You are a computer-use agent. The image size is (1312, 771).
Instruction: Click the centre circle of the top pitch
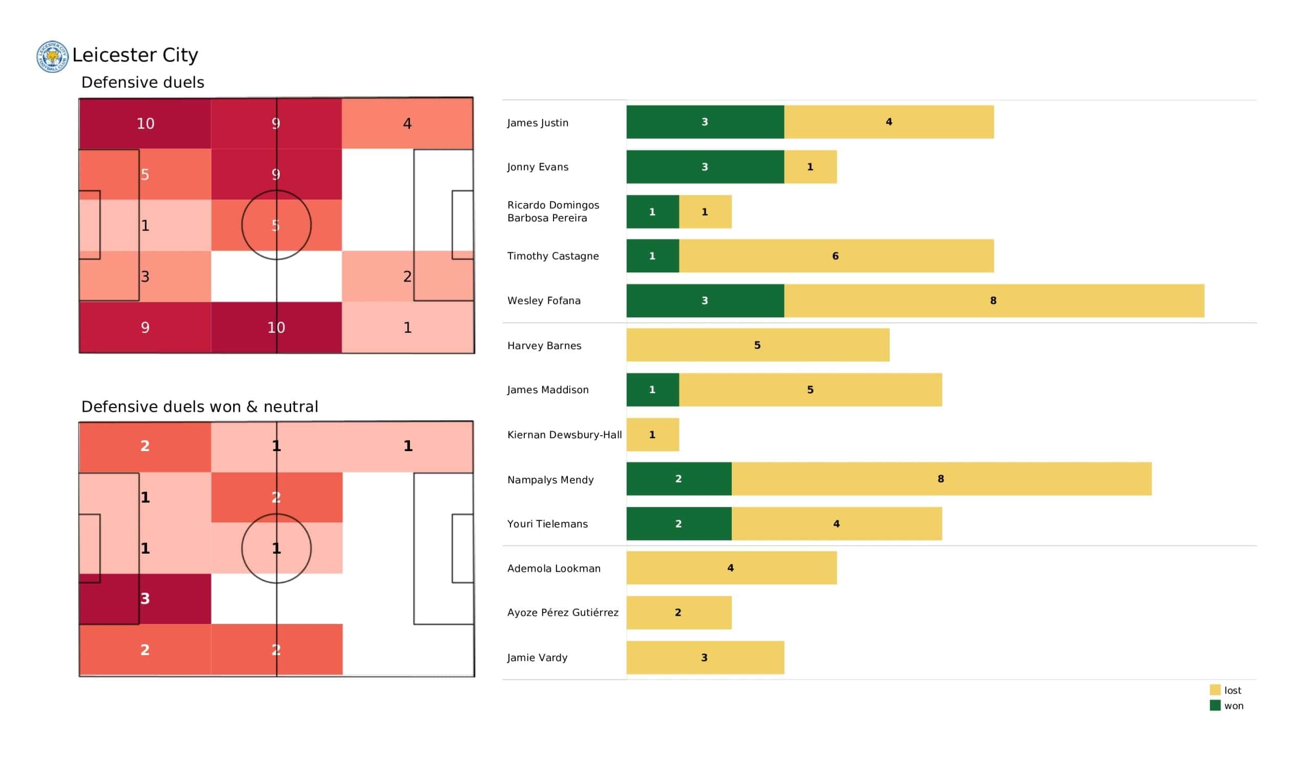tap(276, 225)
